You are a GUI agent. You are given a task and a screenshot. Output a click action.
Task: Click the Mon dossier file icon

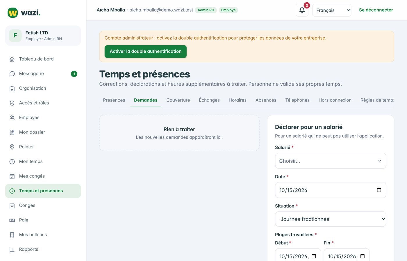tap(12, 132)
